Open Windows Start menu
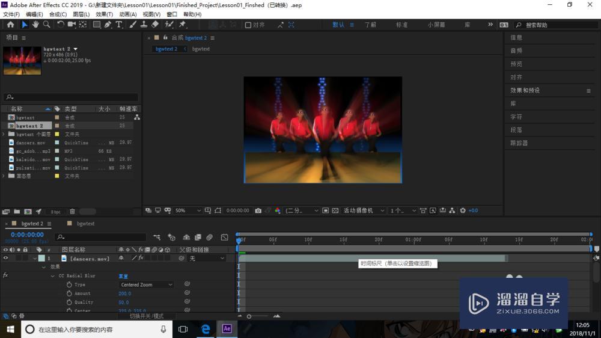 pos(10,329)
